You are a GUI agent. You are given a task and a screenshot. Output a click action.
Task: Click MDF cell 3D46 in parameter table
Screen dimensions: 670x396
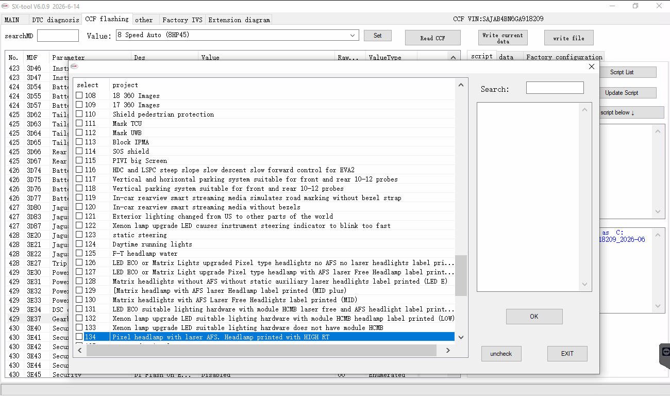34,68
